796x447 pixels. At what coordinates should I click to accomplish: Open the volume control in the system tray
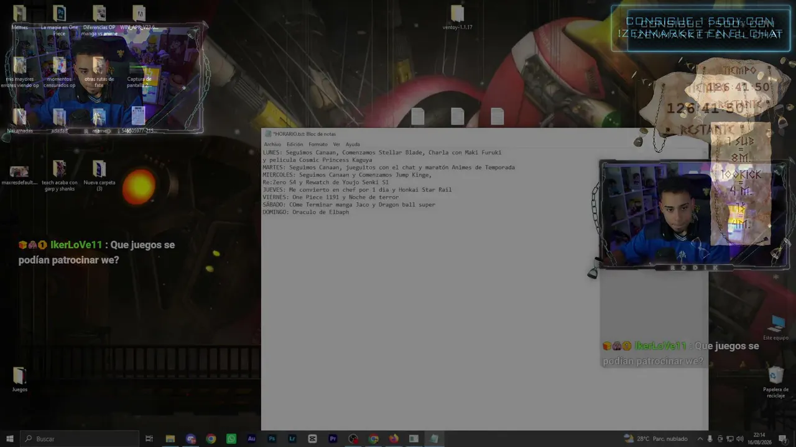pos(739,439)
